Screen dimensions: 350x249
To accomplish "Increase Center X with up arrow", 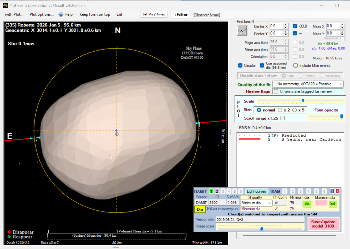I will tap(286, 25).
